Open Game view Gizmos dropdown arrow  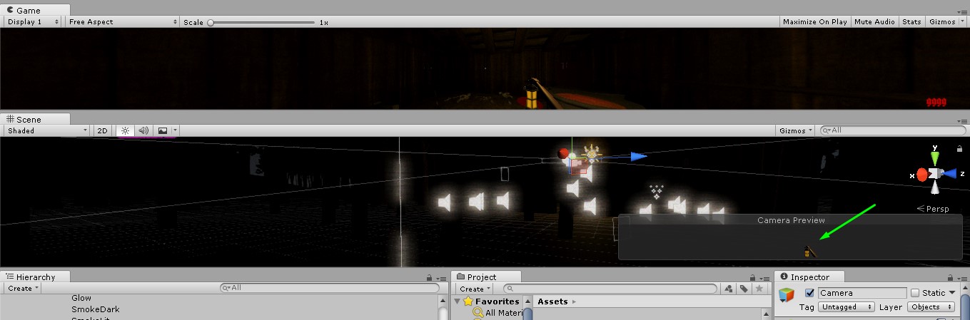coord(962,21)
